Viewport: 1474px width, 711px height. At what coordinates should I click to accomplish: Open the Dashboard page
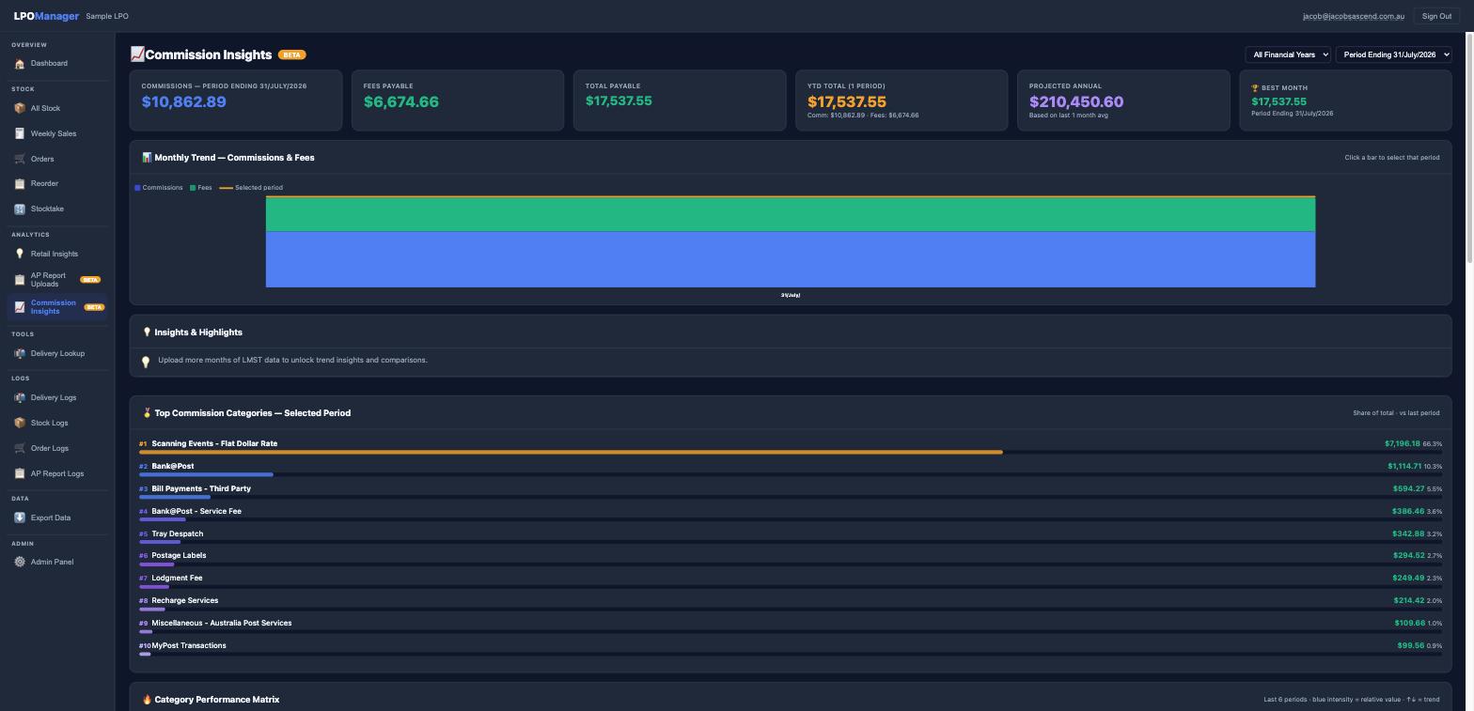click(x=57, y=64)
